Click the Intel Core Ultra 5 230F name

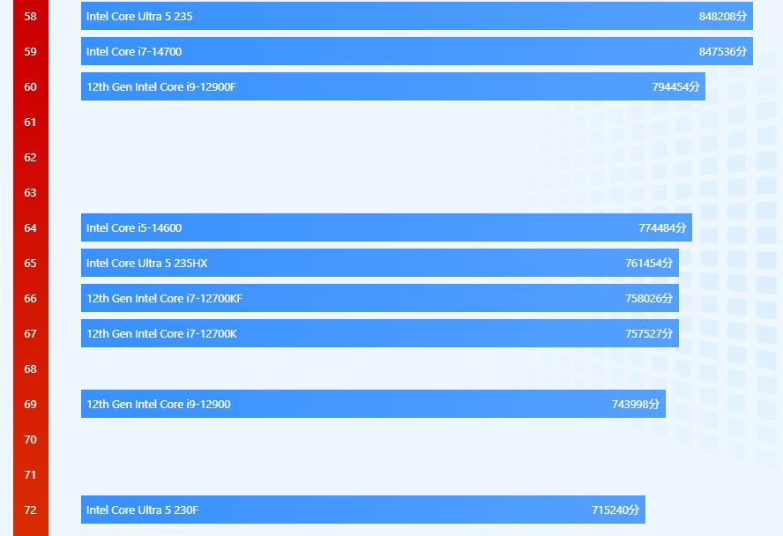pos(142,510)
